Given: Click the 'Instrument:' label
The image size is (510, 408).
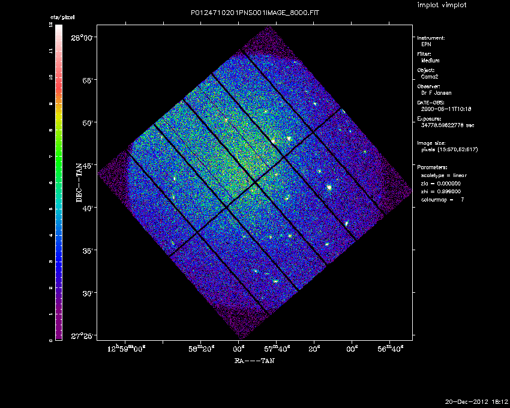Looking at the screenshot, I should tap(431, 38).
